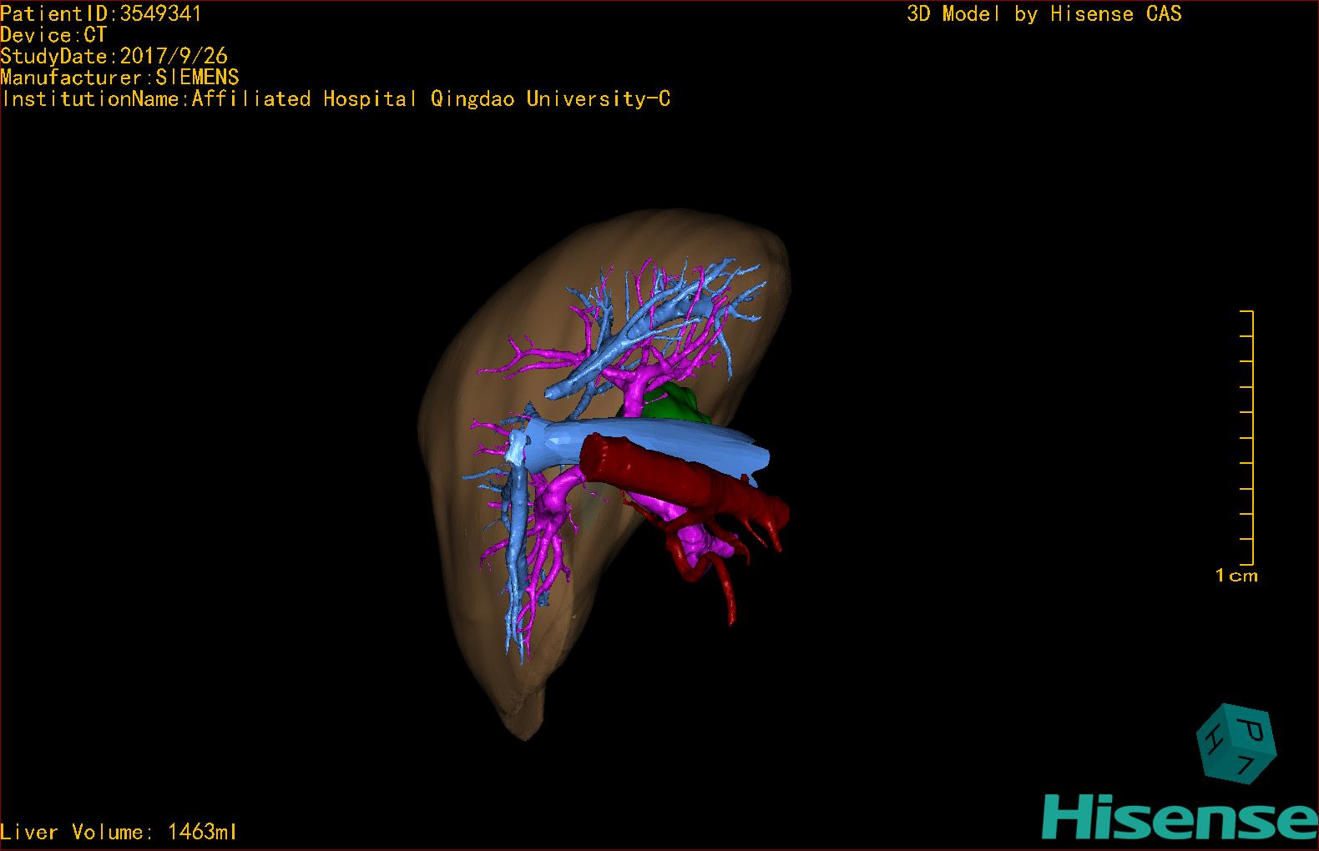Click the 1cm scale label
The width and height of the screenshot is (1319, 851).
coord(1236,575)
